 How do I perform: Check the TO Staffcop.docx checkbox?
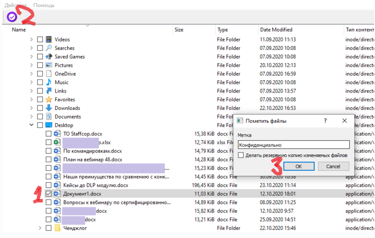coord(48,134)
